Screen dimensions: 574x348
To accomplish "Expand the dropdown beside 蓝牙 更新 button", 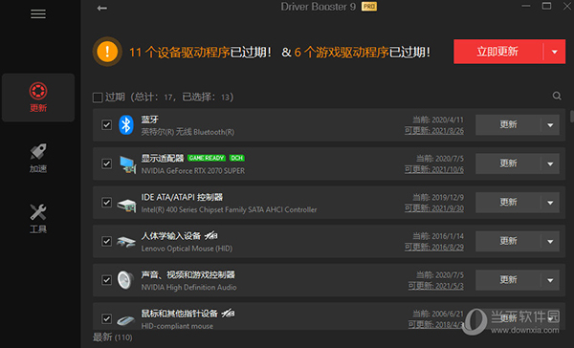I will point(550,125).
